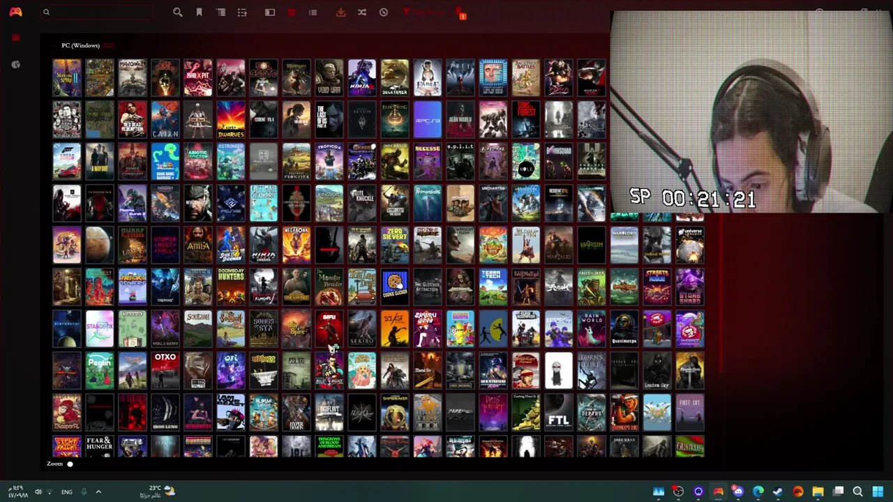893x502 pixels.
Task: Open Discord from the taskbar
Action: click(738, 492)
